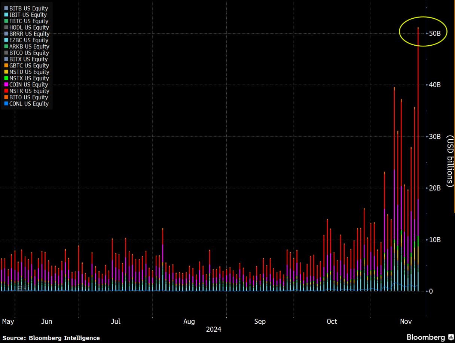Screen dimensions: 455x343
Task: Click the 50B y-axis label
Action: point(435,33)
